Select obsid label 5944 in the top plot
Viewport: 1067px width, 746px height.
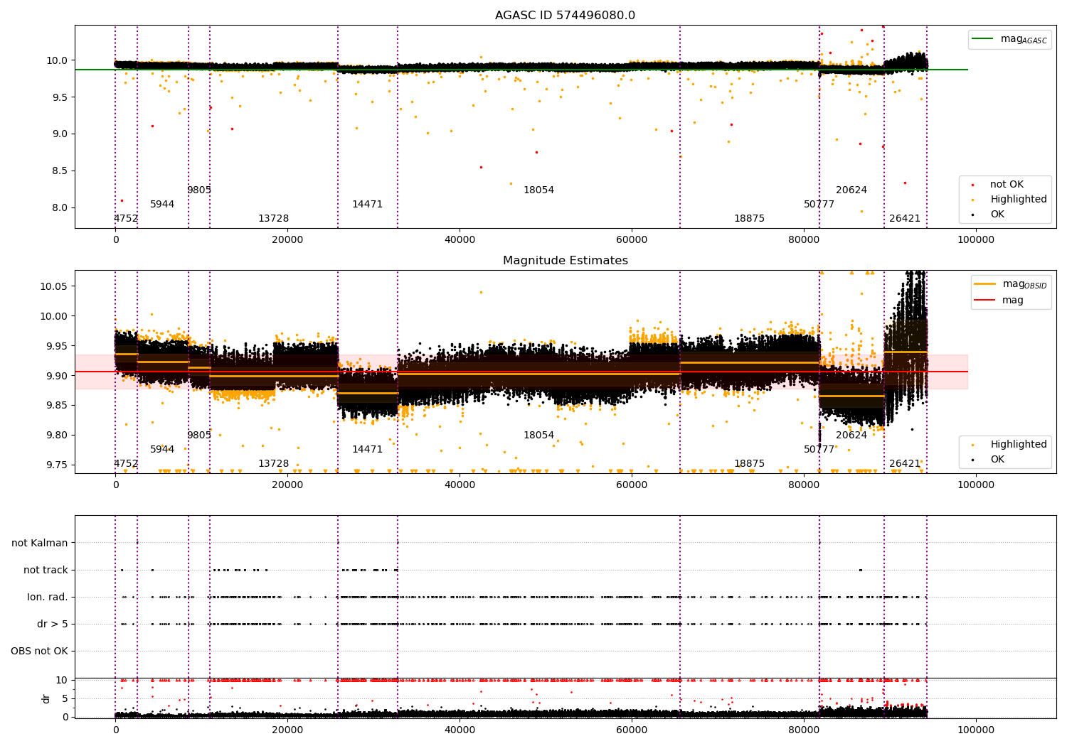[162, 205]
